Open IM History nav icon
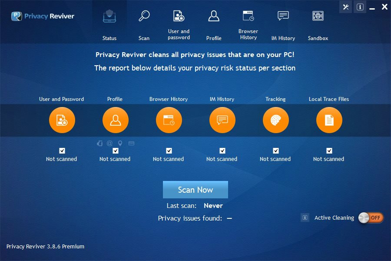The image size is (391, 261). (x=283, y=16)
